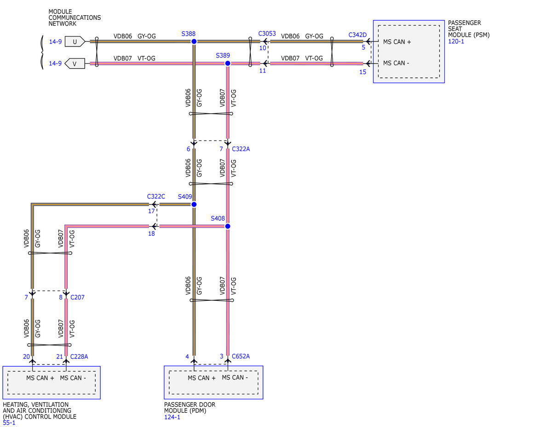Click the U off-page connector symbol
552x427 pixels.
click(75, 41)
